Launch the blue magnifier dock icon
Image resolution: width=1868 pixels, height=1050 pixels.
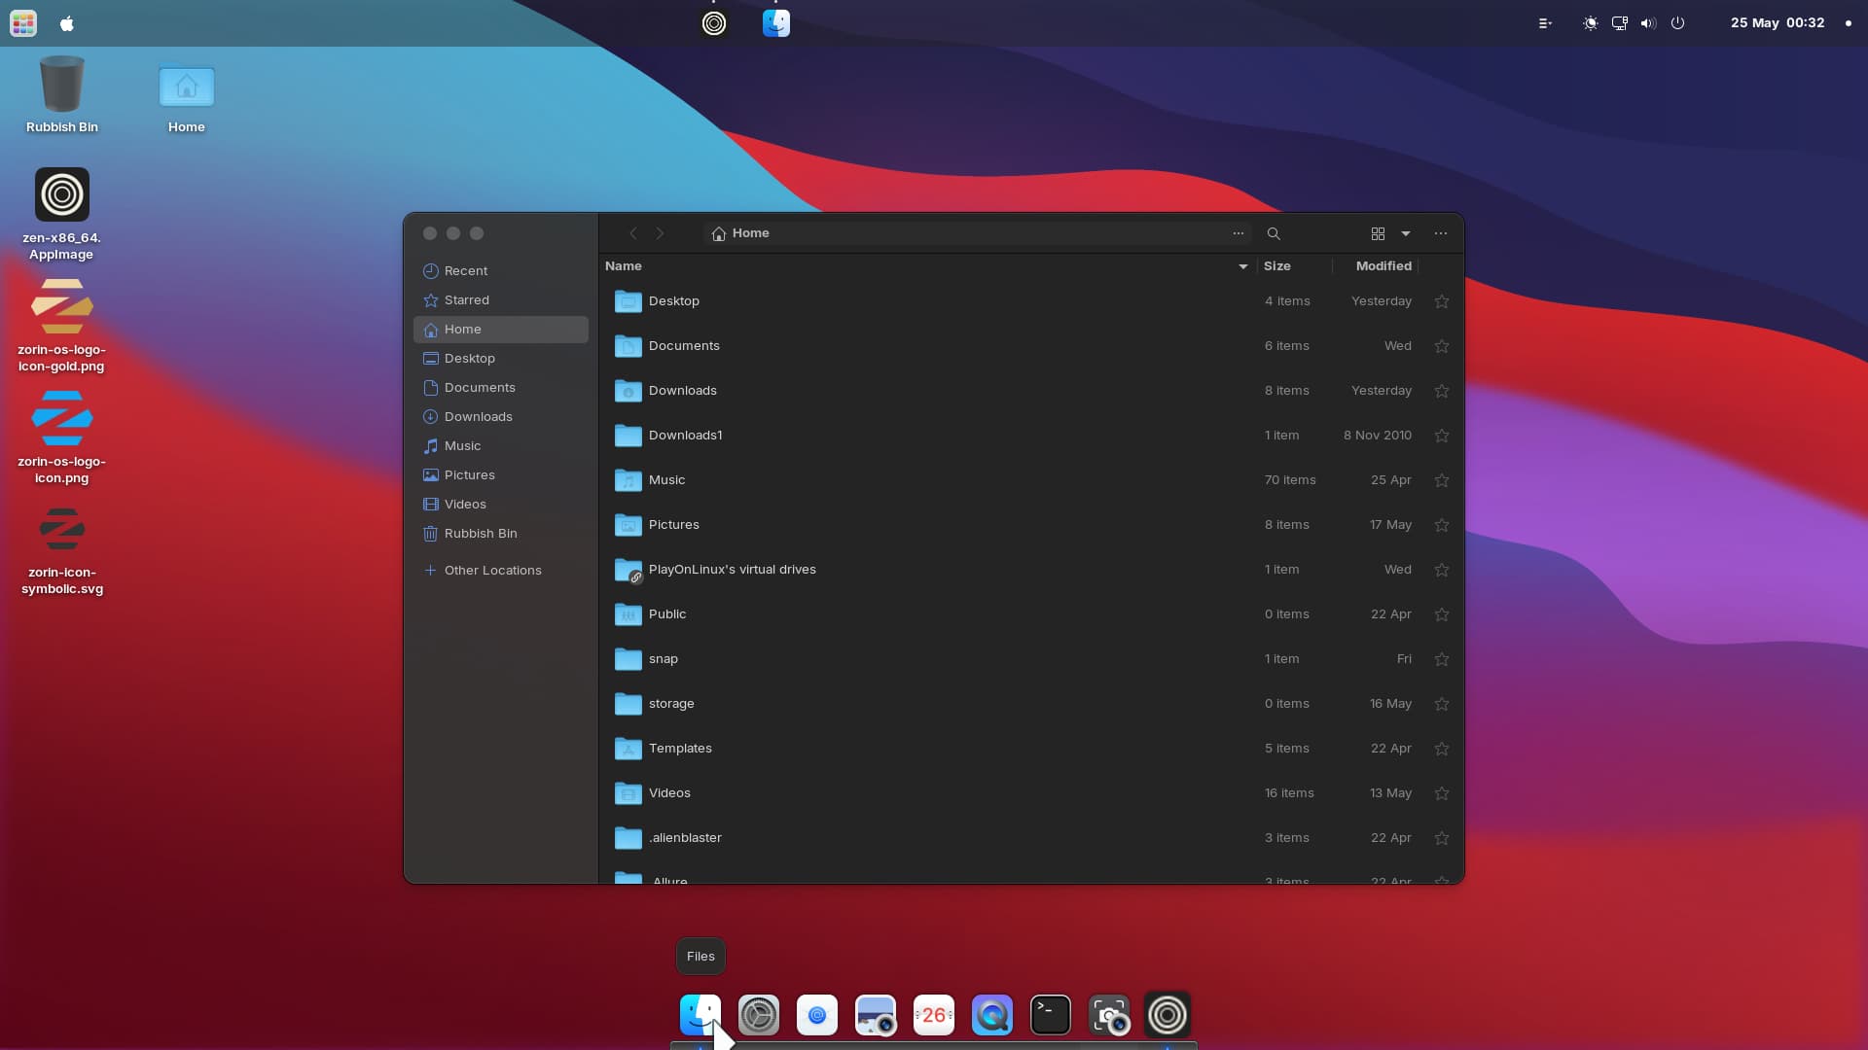pos(992,1015)
